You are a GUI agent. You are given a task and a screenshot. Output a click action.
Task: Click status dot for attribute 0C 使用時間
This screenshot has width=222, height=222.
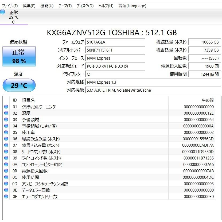(6, 177)
